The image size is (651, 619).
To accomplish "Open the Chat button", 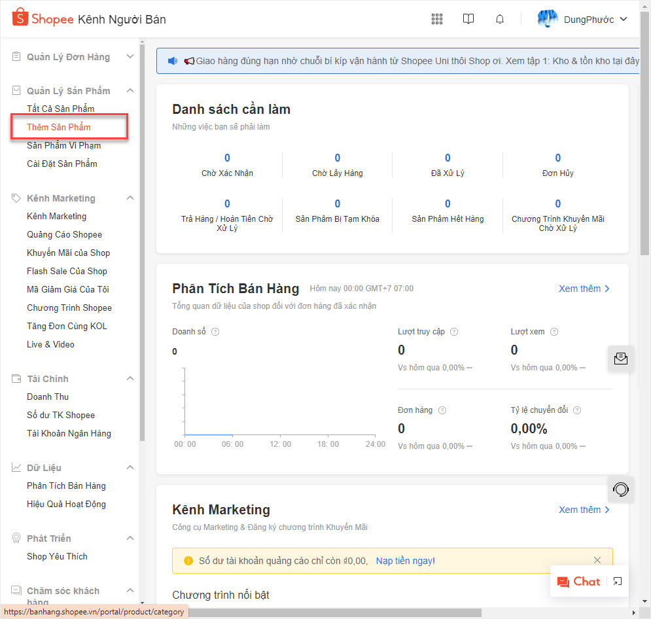I will [578, 581].
